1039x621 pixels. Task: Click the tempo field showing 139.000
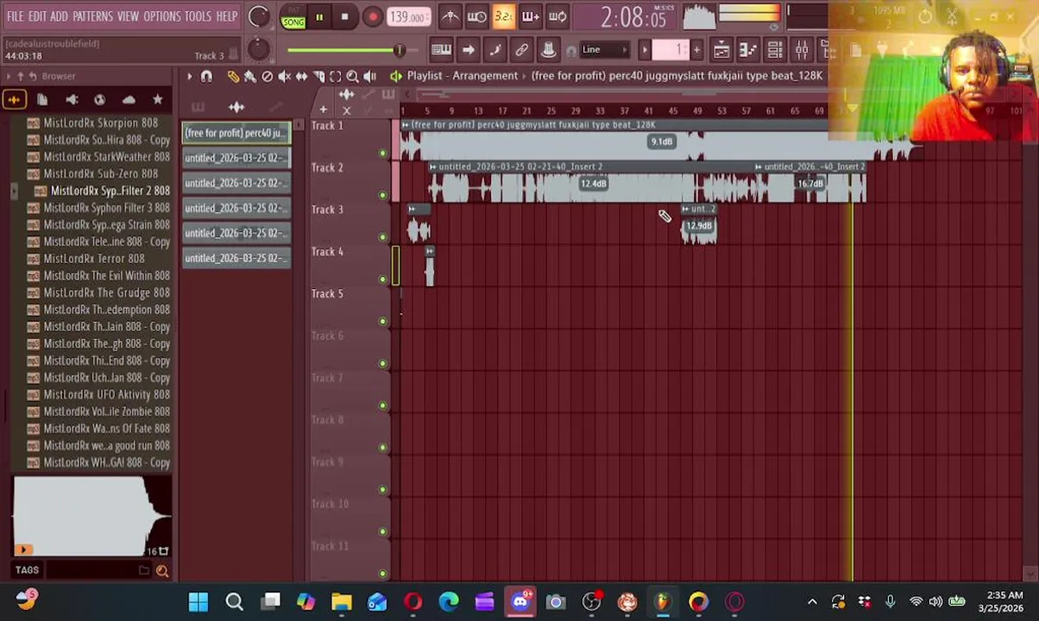[x=407, y=16]
